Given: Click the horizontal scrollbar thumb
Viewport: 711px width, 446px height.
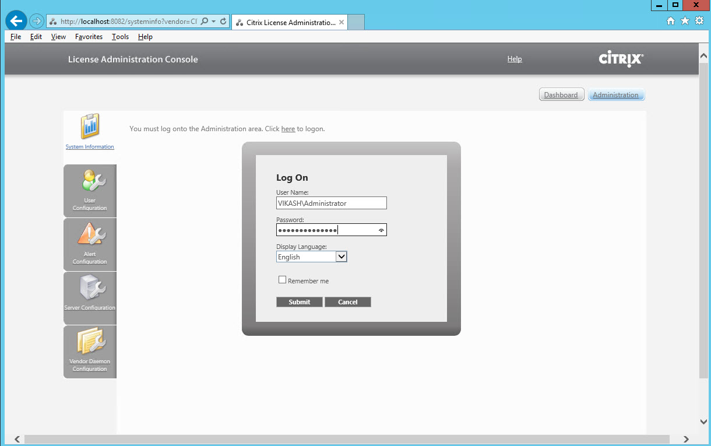Looking at the screenshot, I should 347,439.
